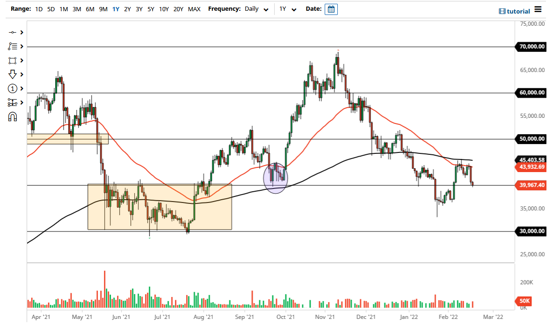This screenshot has width=553, height=325.
Task: Open the Daily frequency dropdown
Action: (255, 9)
